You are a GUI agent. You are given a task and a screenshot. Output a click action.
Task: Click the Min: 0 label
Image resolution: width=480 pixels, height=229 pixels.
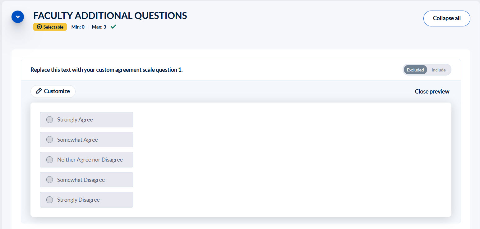pos(78,27)
